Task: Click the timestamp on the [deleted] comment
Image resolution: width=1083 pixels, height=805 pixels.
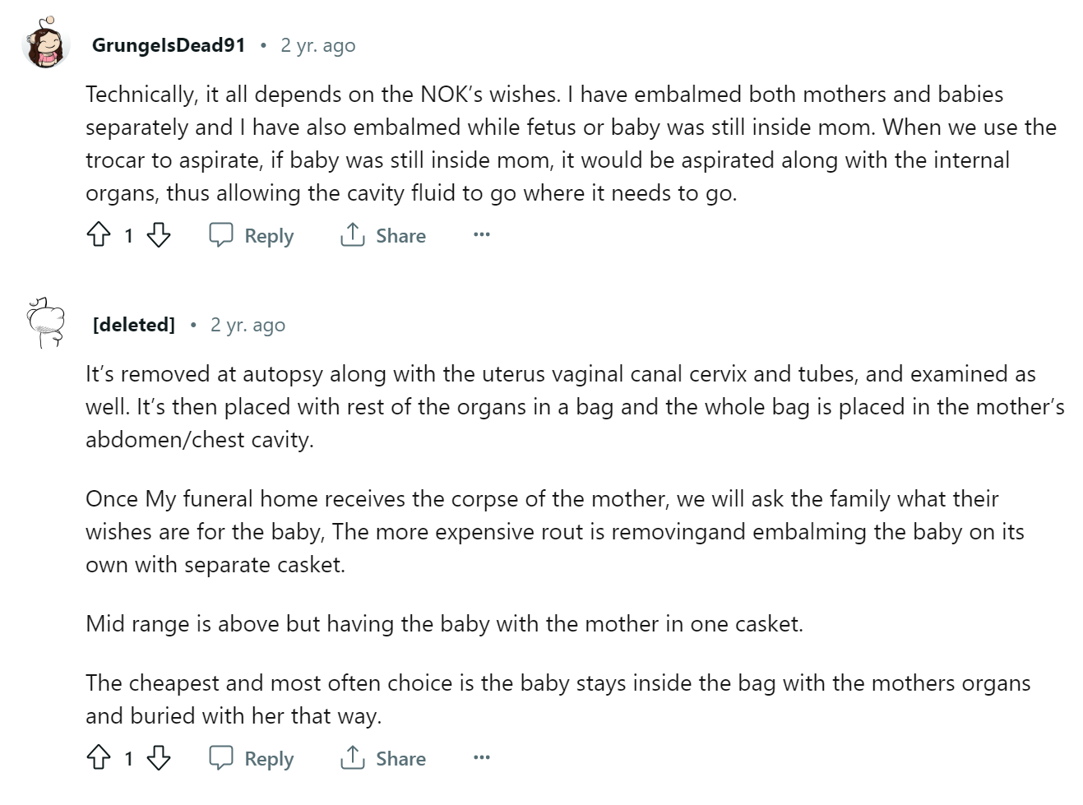Action: 248,325
